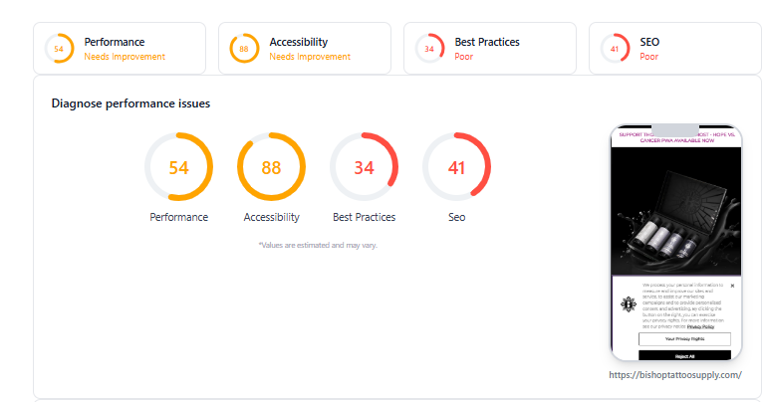
Task: Click the small 54 gauge icon
Action: [x=59, y=49]
